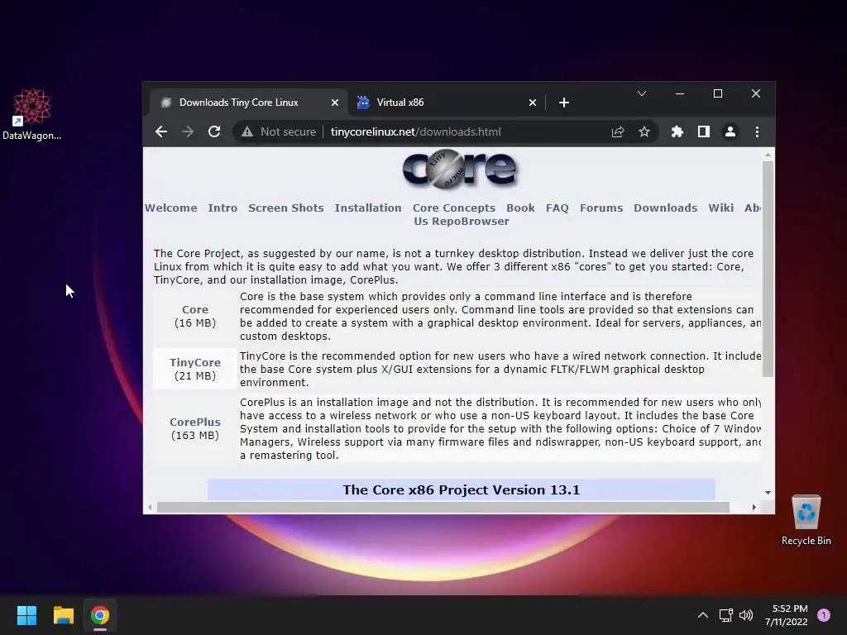
Task: Open the tab search chevron
Action: coord(642,94)
